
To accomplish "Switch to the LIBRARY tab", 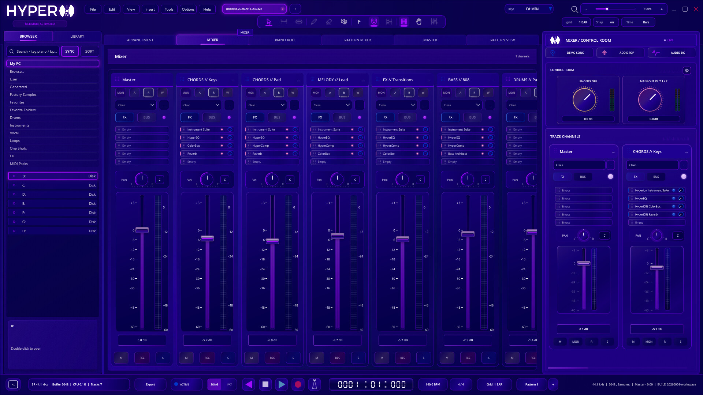I will coord(77,36).
